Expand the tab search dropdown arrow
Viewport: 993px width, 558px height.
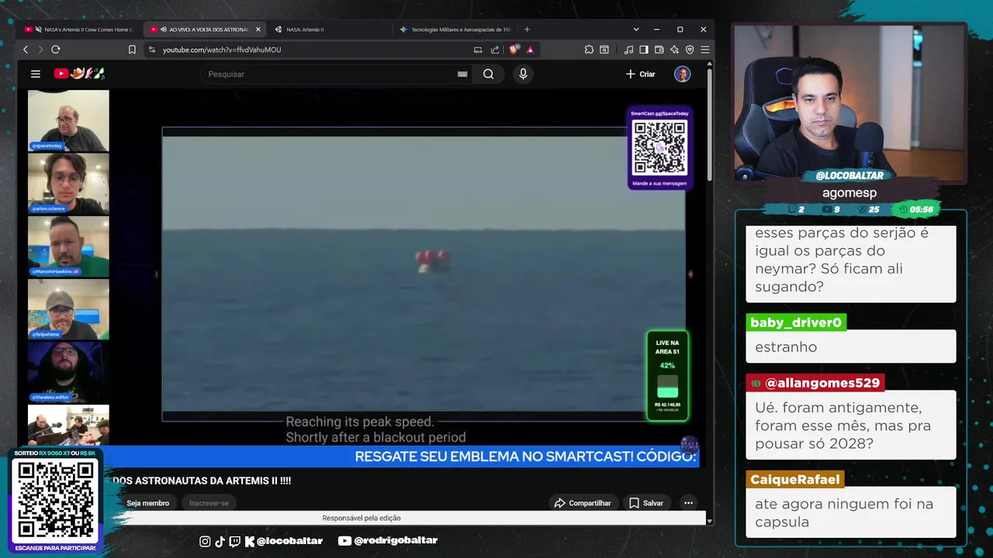[x=636, y=29]
